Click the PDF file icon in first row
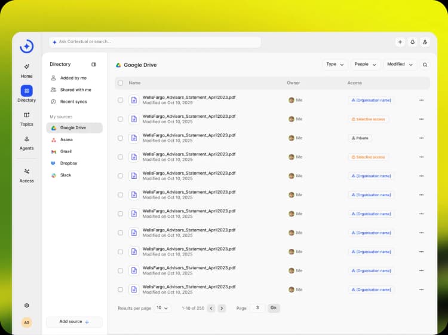The image size is (448, 335). pos(134,100)
